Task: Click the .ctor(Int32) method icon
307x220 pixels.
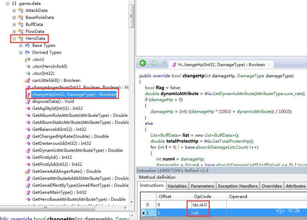Action: (x=28, y=73)
